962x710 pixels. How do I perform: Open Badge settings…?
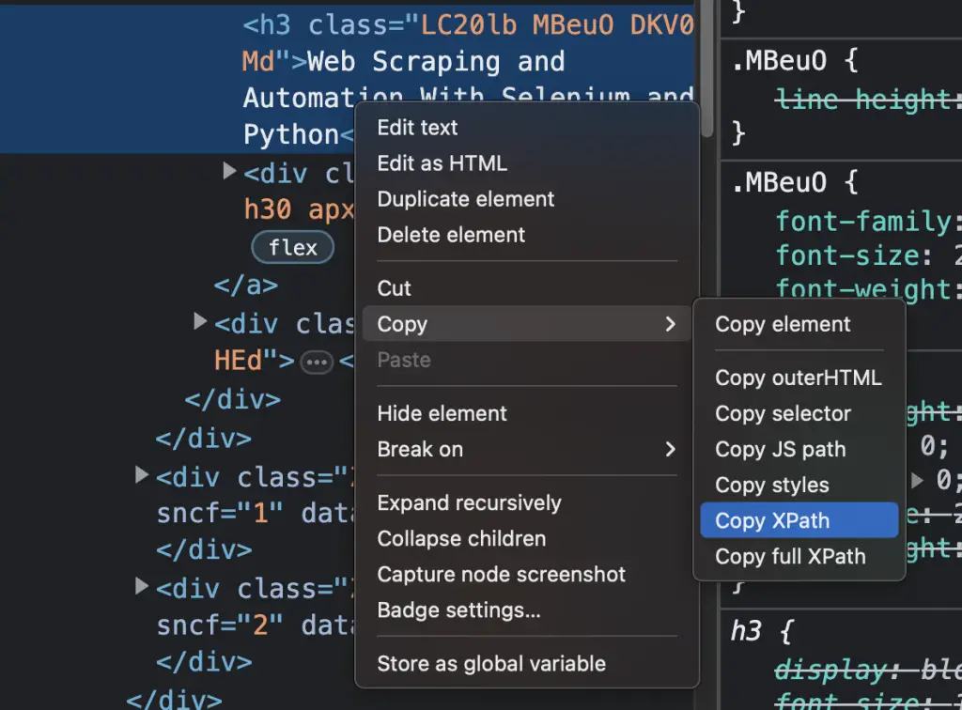point(458,610)
